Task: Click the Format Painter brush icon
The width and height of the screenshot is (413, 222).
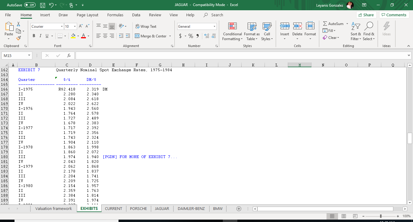Action: [x=18, y=38]
